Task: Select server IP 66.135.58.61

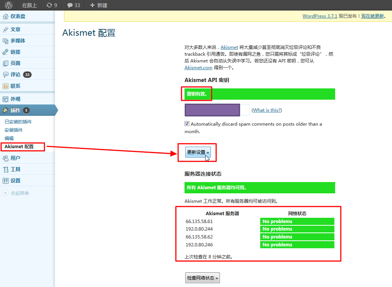Action: point(199,221)
